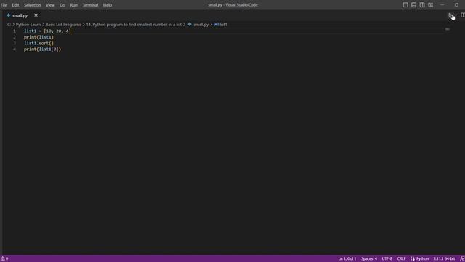Image resolution: width=465 pixels, height=262 pixels.
Task: Toggle the bottom panel layout icon
Action: (x=413, y=5)
